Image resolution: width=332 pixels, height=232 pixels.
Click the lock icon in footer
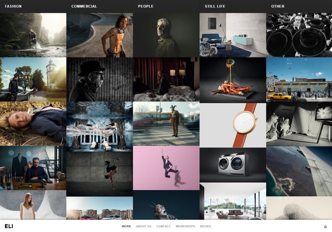325,226
